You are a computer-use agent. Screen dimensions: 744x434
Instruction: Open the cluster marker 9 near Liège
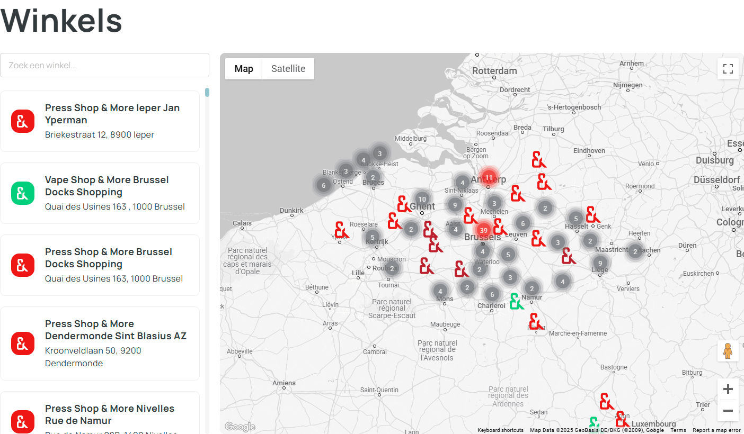click(x=600, y=263)
